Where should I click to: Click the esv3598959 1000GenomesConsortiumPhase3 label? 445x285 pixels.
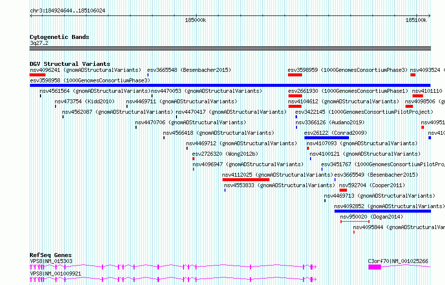tap(347, 70)
